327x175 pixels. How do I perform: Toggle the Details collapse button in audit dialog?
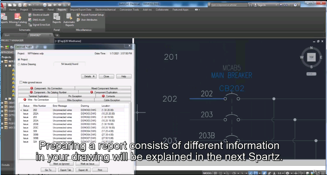click(x=89, y=76)
